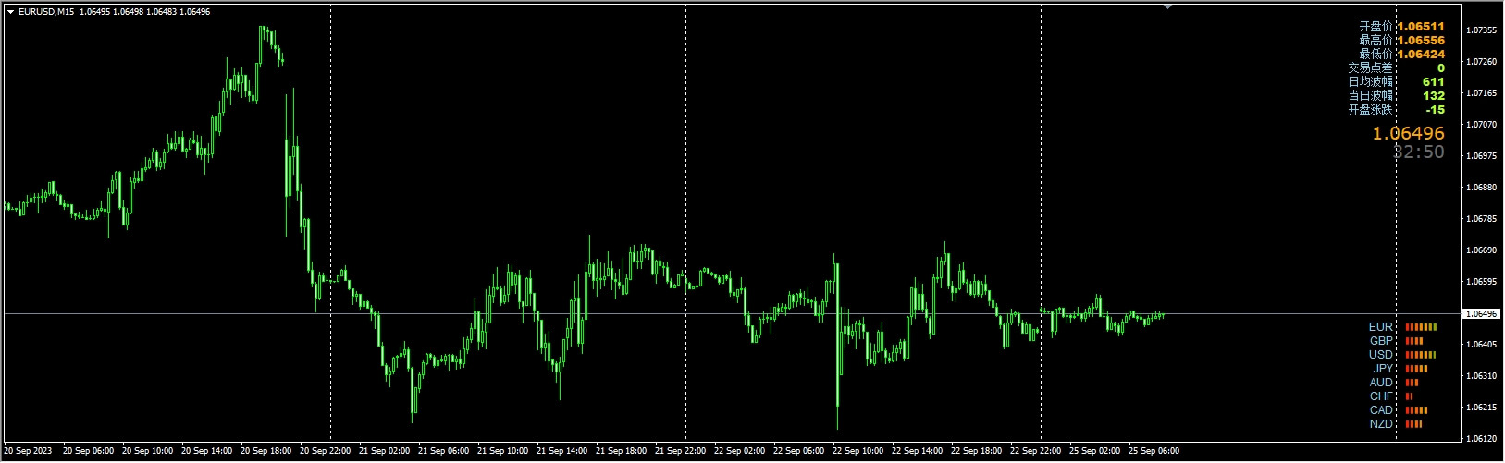
Task: Click the 20 Sep 22:00 time axis label
Action: click(325, 451)
